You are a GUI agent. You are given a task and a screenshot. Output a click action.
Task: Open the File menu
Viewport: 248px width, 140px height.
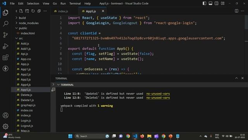click(12, 3)
